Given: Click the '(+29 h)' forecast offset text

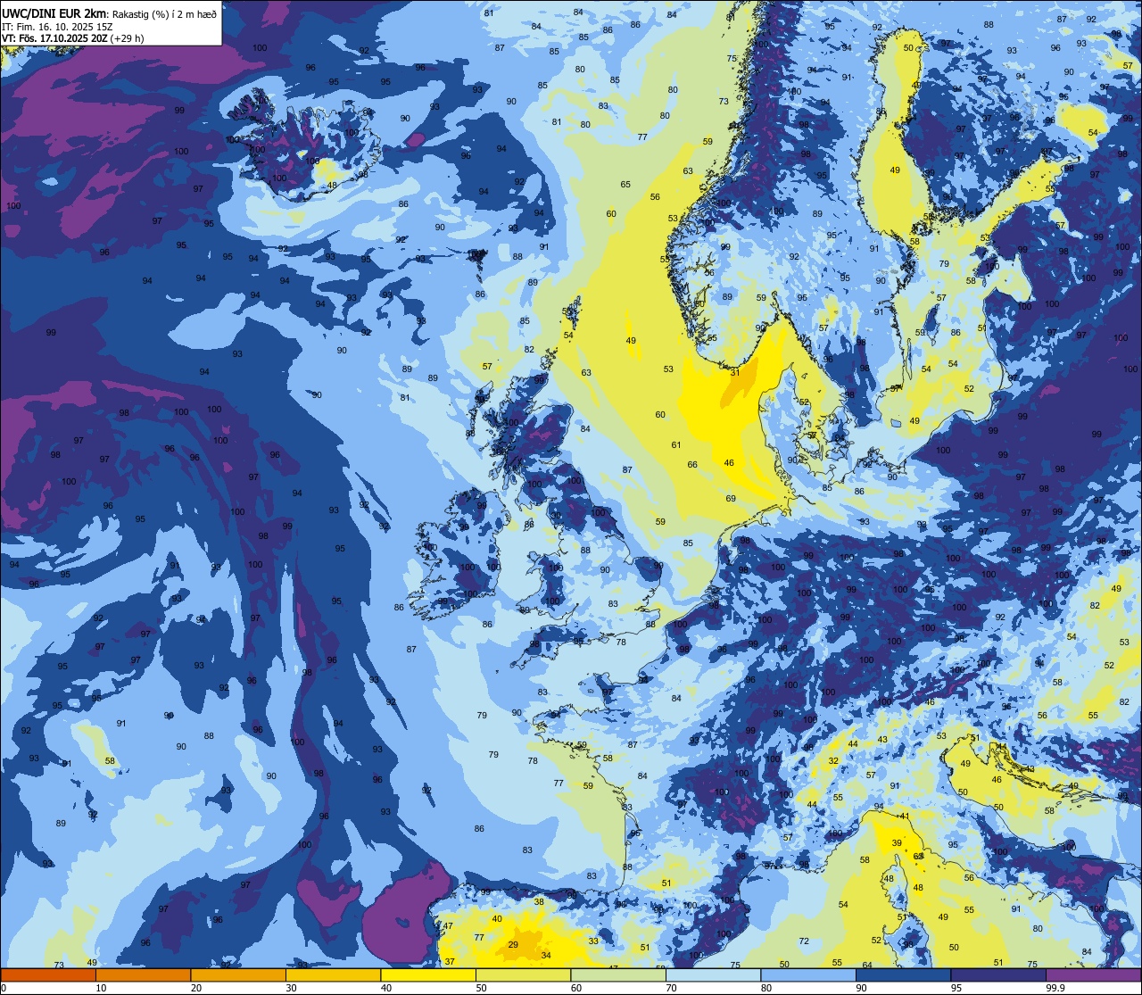Looking at the screenshot, I should [127, 37].
